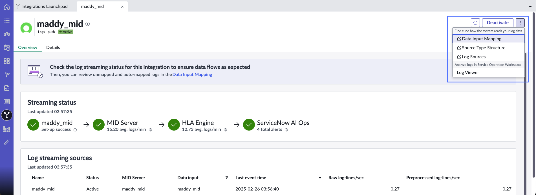Click the Status column header
Viewport: 536px width, 195px height.
tap(92, 178)
